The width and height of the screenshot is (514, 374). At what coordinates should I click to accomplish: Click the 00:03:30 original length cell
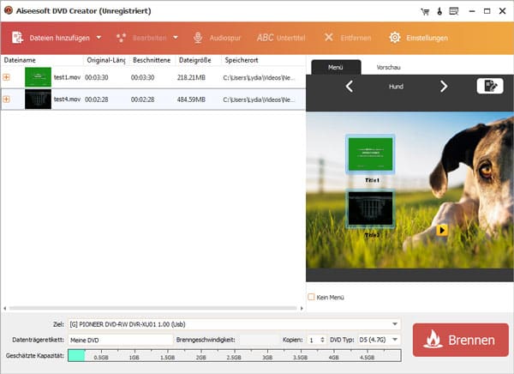(96, 77)
